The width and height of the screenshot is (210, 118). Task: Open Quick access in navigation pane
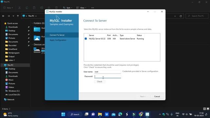tap(12, 23)
